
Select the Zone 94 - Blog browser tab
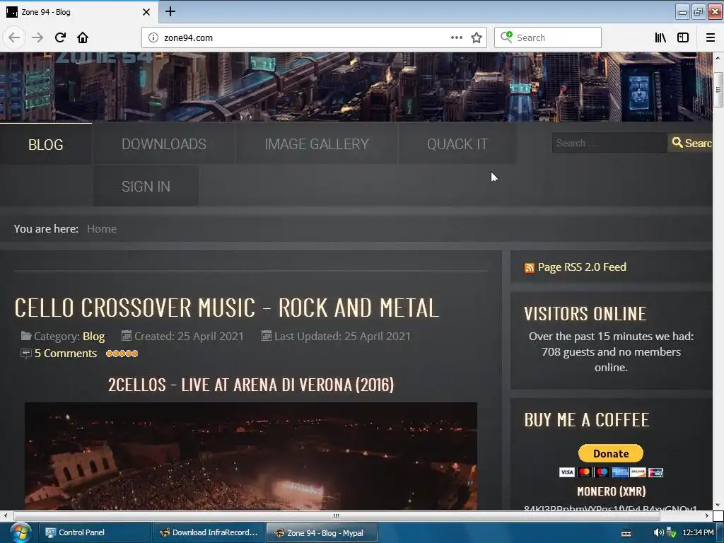(x=78, y=12)
